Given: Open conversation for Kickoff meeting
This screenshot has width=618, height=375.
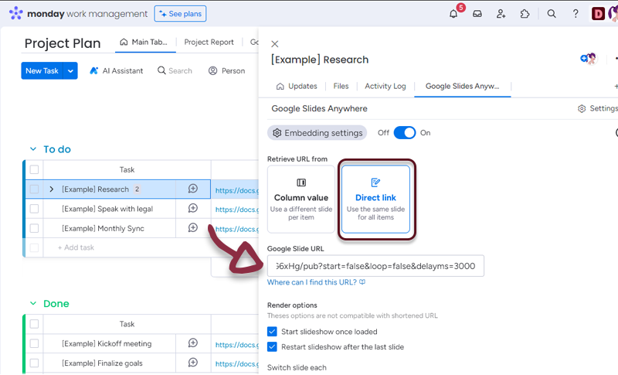Looking at the screenshot, I should tap(193, 343).
